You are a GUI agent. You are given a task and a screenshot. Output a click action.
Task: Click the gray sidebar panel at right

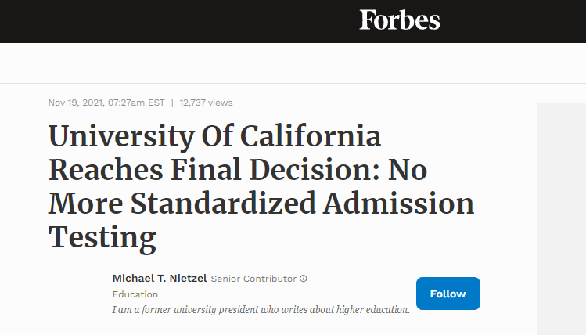tap(561, 219)
